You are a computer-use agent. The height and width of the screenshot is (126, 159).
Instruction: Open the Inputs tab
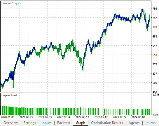pos(46,123)
